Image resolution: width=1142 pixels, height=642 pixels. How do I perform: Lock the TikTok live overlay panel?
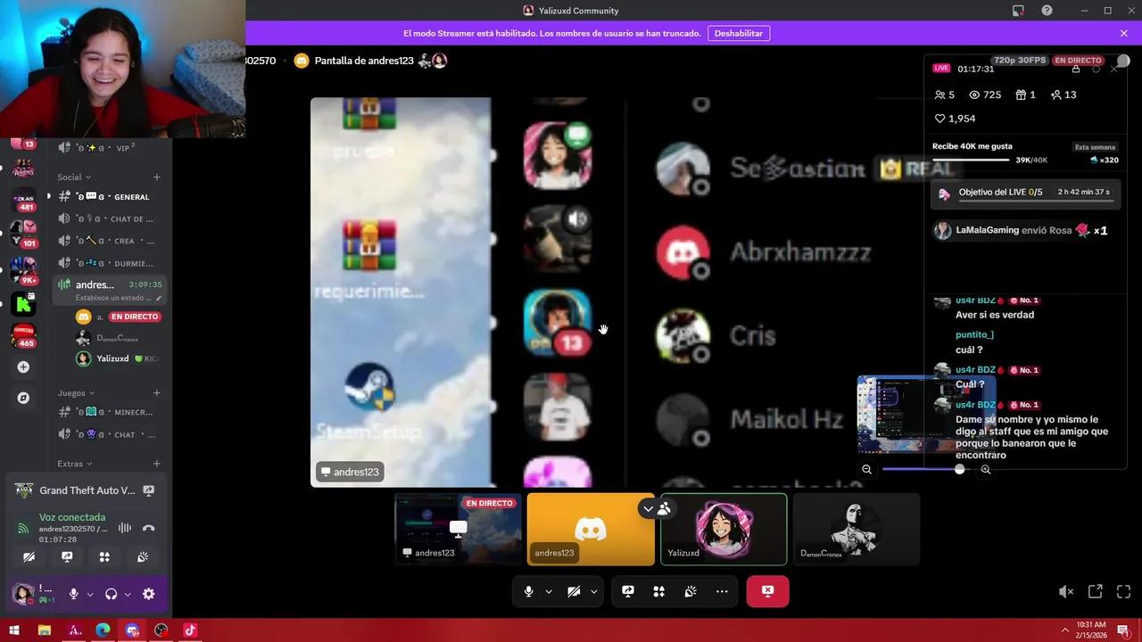point(1076,69)
